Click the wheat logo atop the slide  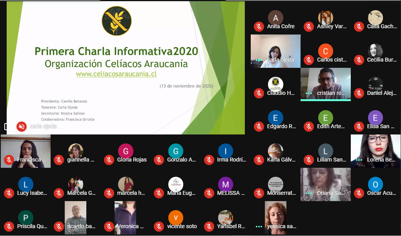[117, 21]
